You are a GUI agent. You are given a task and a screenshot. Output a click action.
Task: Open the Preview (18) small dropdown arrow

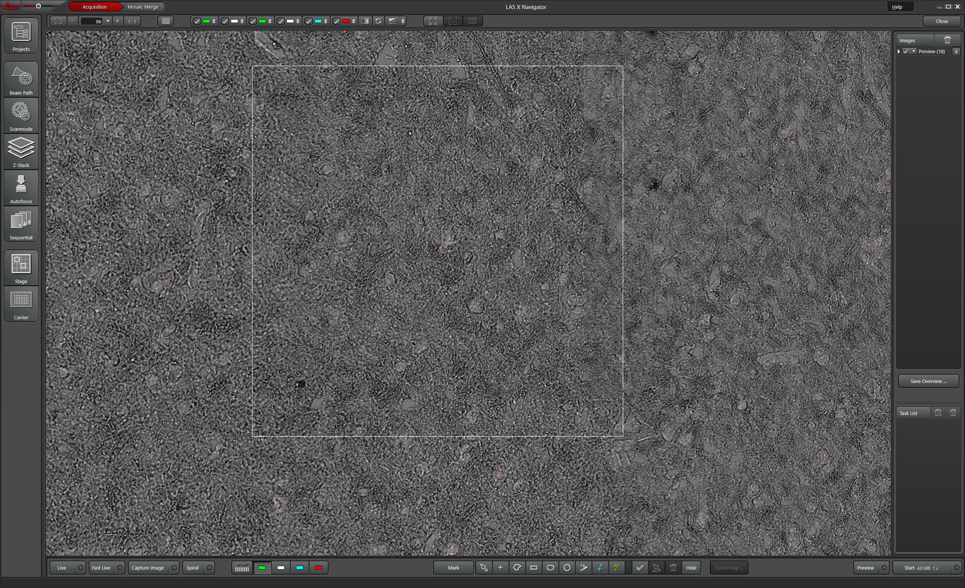914,51
